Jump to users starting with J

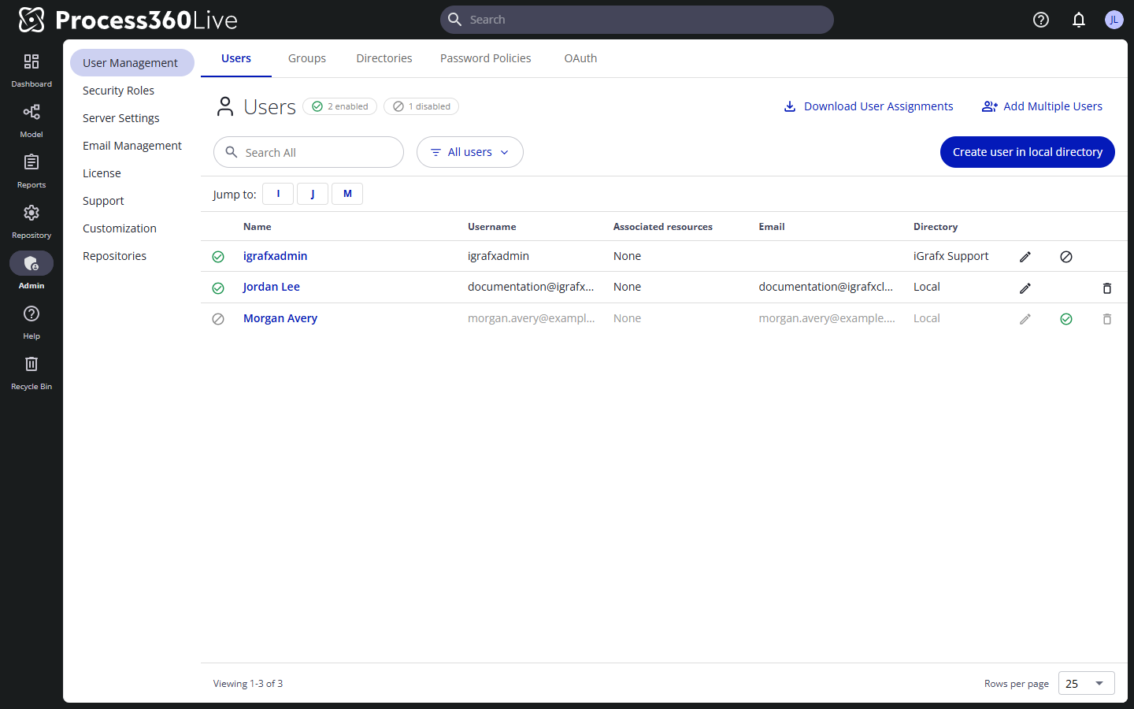313,194
